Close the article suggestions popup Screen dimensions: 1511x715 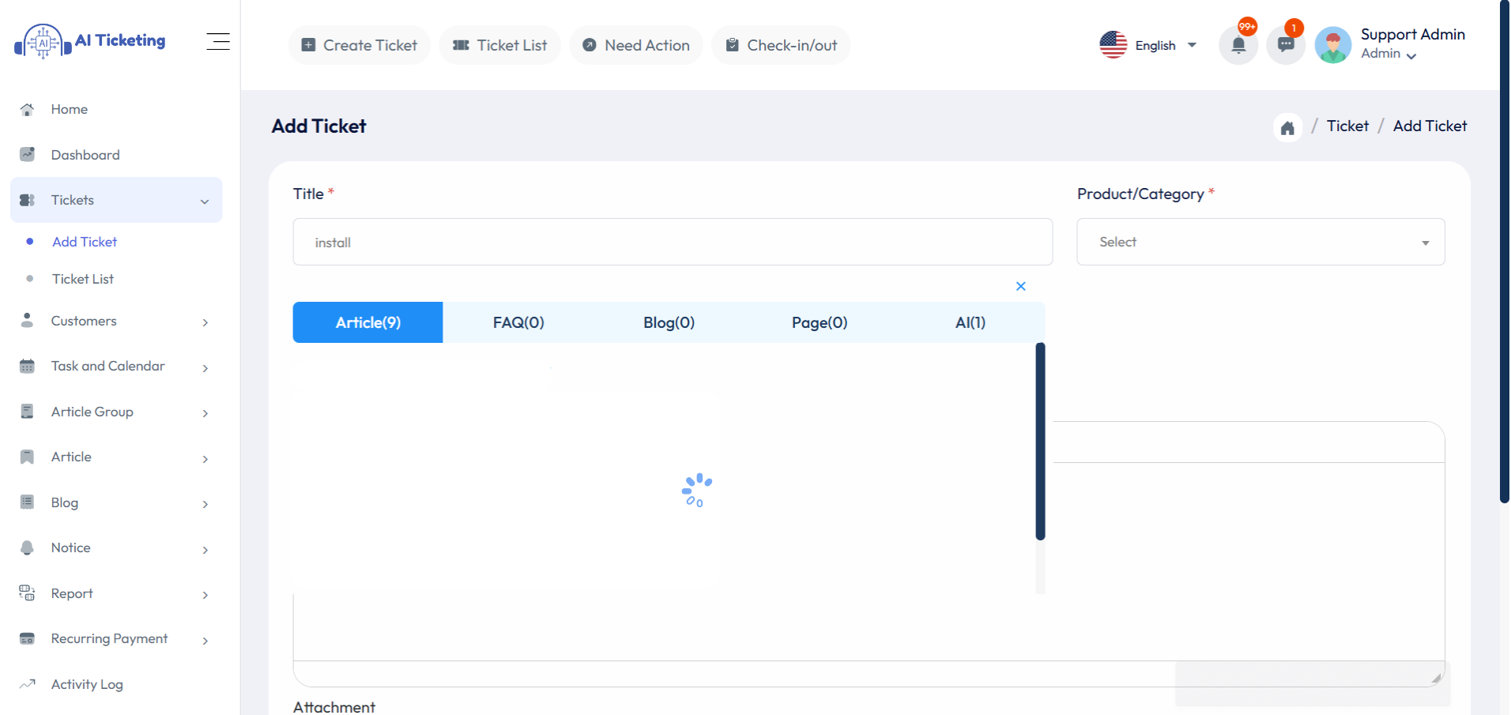click(1020, 286)
